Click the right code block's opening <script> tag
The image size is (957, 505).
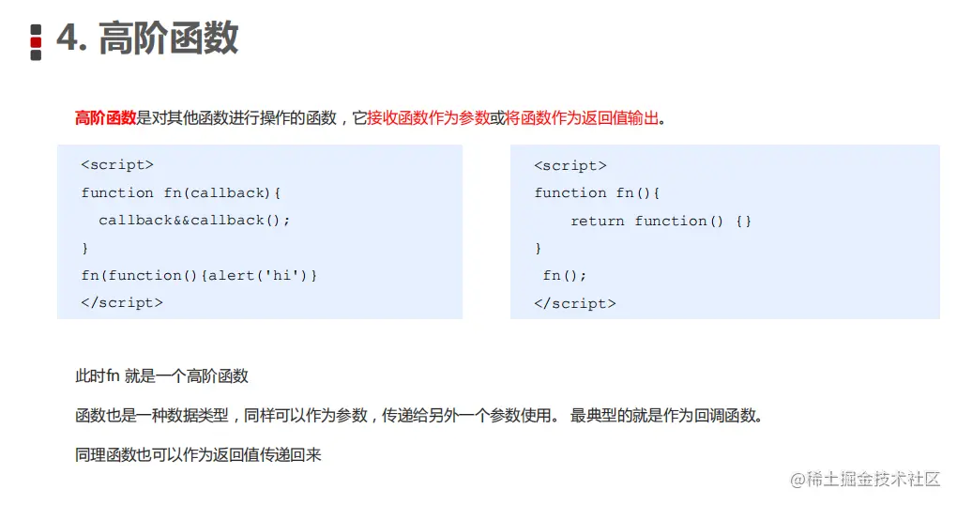pos(570,166)
